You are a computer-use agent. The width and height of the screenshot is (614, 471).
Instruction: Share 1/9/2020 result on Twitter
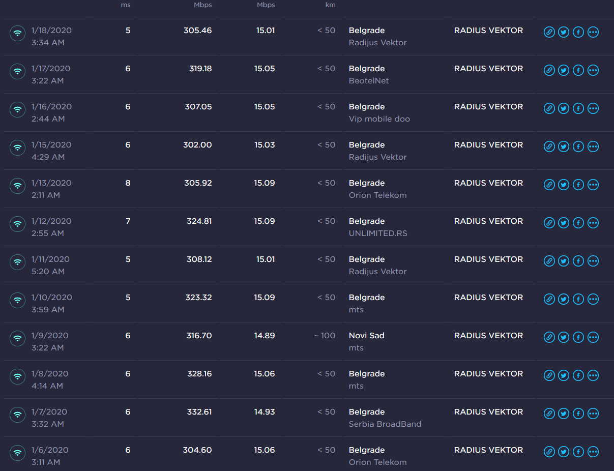564,337
